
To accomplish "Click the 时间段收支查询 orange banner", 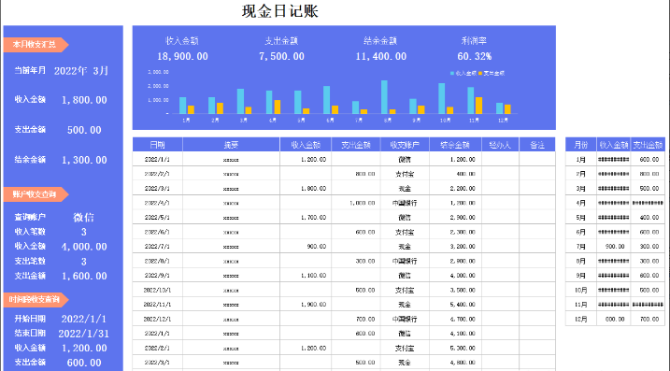I will (x=36, y=300).
